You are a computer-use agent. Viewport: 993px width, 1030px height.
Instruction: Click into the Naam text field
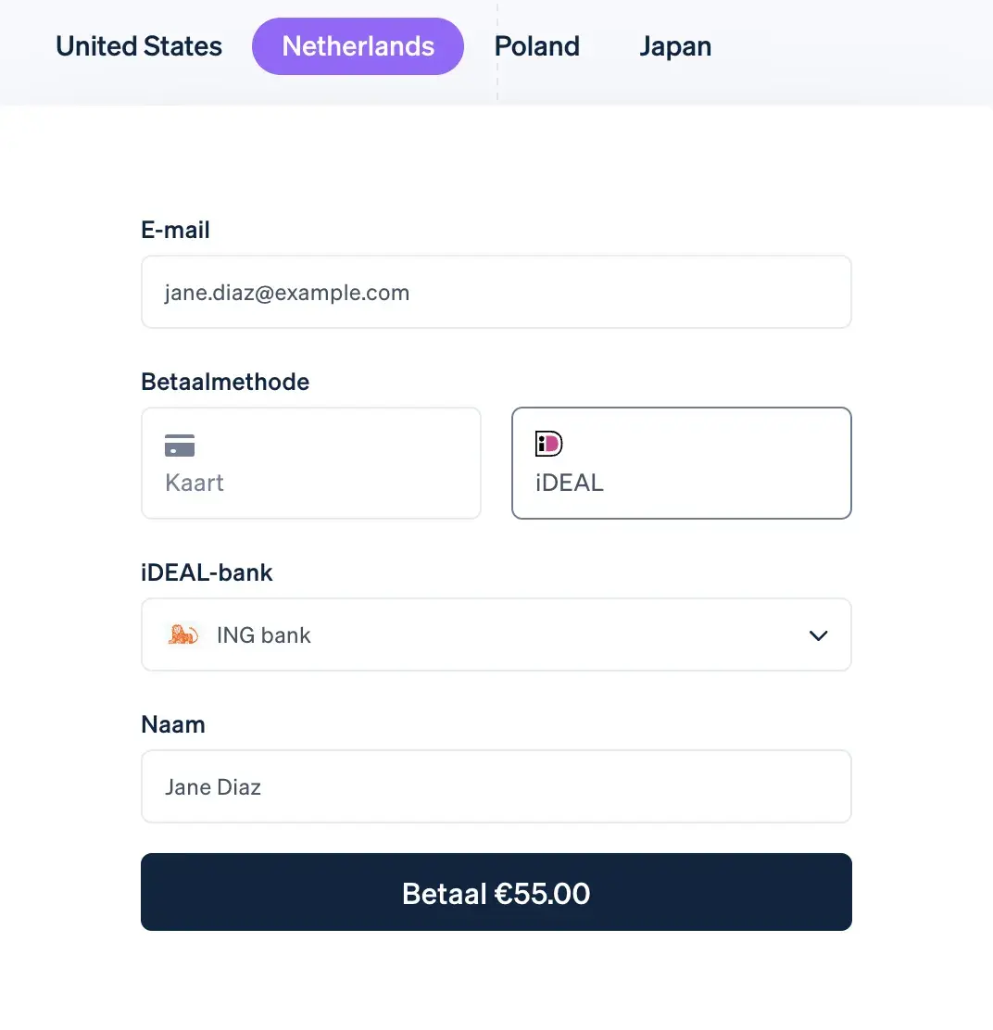point(496,786)
